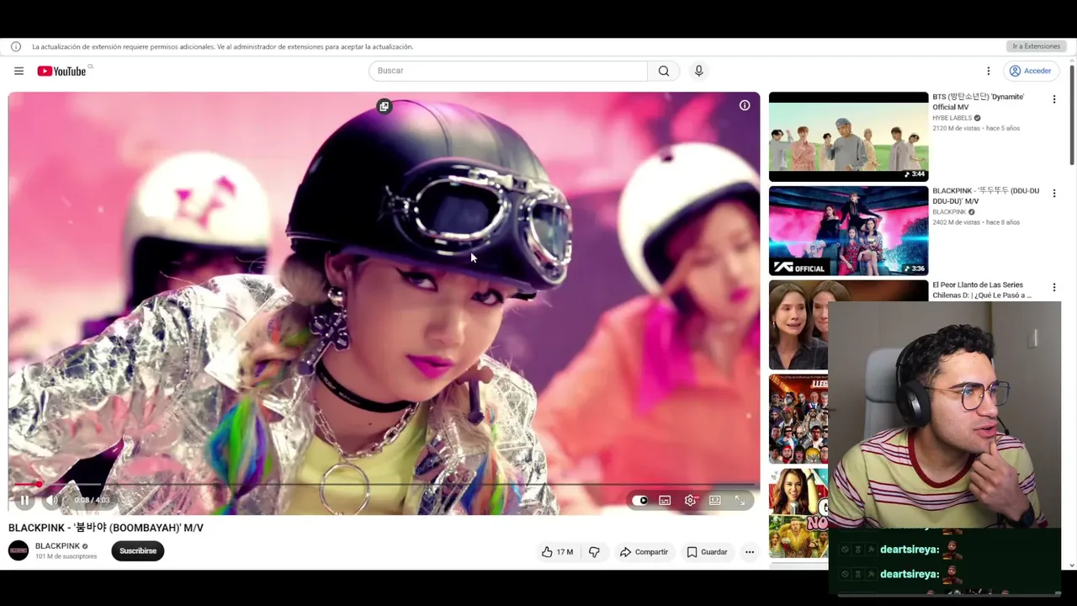Go to YouTube home via the logo
The width and height of the screenshot is (1077, 606).
(62, 71)
